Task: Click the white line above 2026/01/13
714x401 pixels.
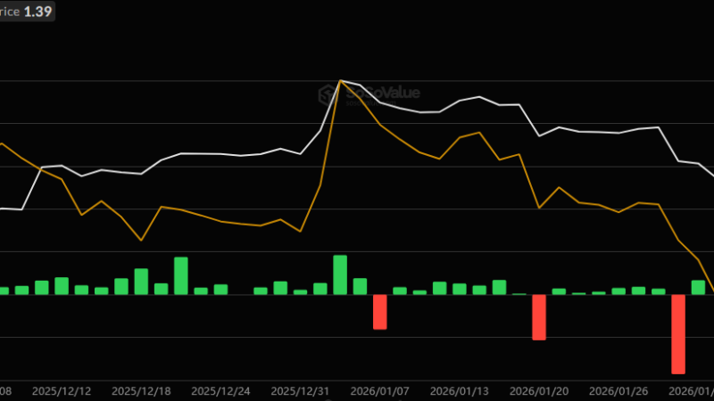Action: pos(460,101)
